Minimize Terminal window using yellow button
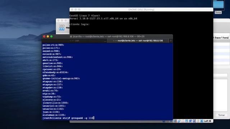This screenshot has width=230, height=129. pos(48,37)
